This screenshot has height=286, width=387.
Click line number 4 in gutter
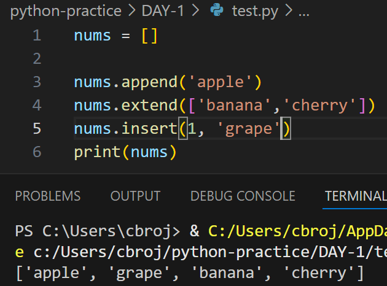tap(37, 106)
